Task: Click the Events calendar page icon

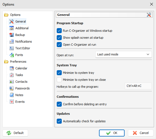Action: (x=12, y=102)
